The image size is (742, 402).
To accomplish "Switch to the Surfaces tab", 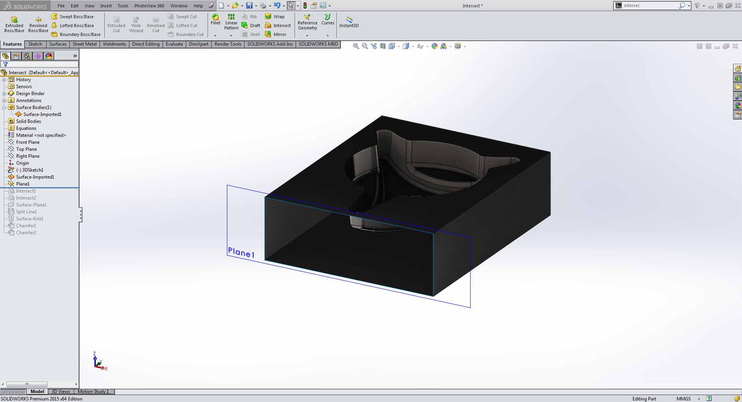I will pyautogui.click(x=58, y=44).
